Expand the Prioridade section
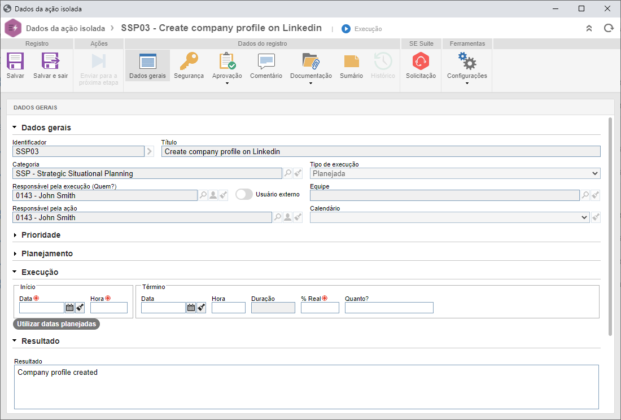Screen dimensions: 621x420 15,235
